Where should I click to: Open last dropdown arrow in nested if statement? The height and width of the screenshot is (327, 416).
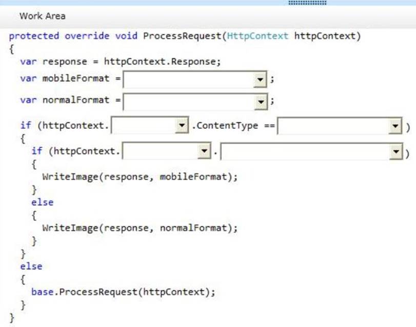tap(395, 152)
